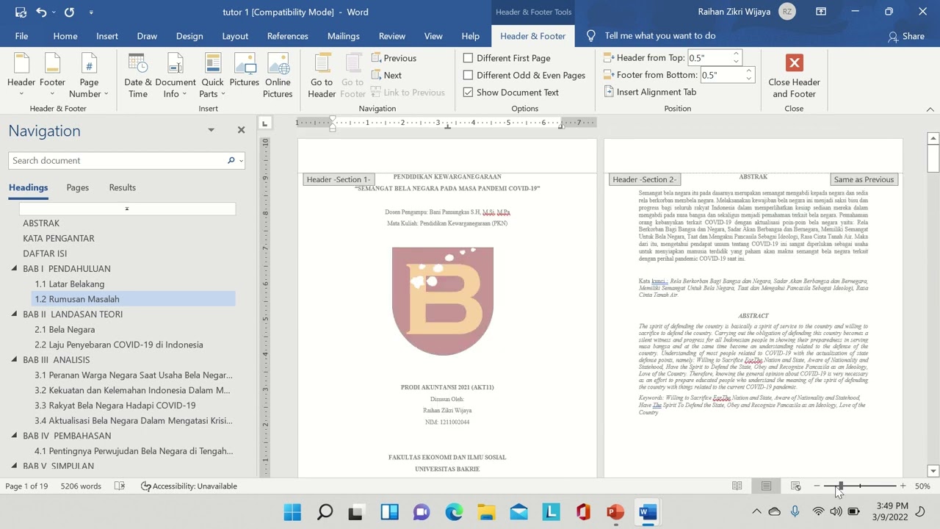Toggle Different Odd & Even Pages
Viewport: 940px width, 529px height.
pyautogui.click(x=469, y=75)
